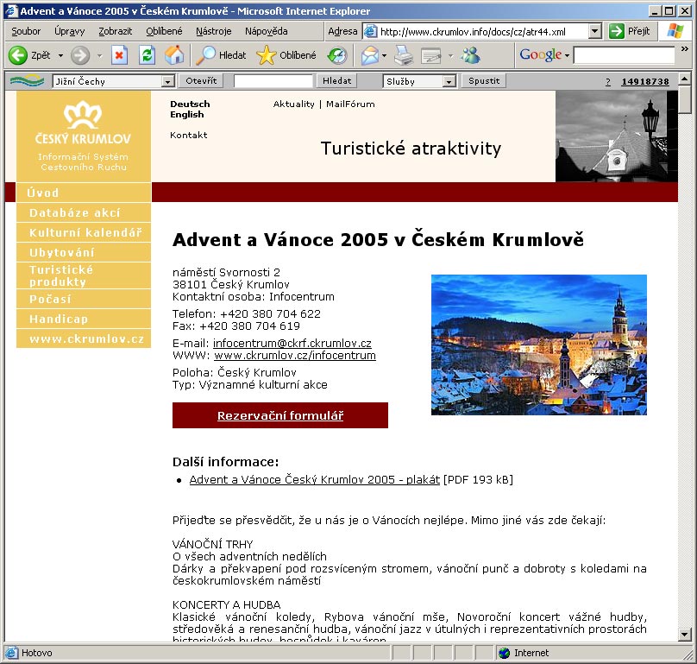Click the toolbar overflow chevron
The height and width of the screenshot is (664, 697).
coord(685,49)
